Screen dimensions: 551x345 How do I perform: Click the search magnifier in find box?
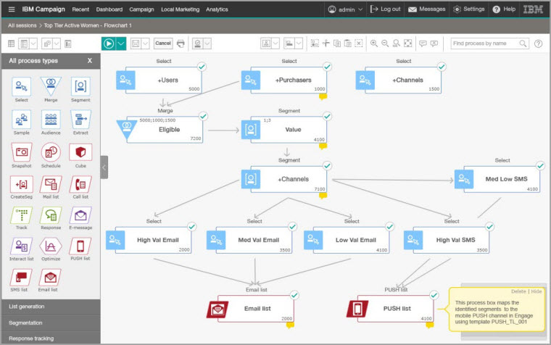pos(523,43)
